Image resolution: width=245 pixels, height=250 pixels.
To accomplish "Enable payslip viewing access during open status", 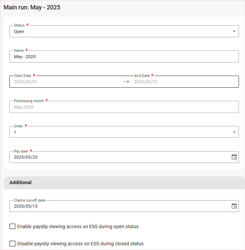I will pyautogui.click(x=12, y=226).
